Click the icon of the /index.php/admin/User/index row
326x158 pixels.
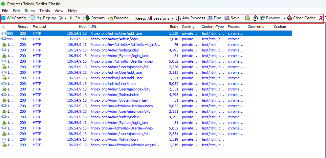click(4, 84)
